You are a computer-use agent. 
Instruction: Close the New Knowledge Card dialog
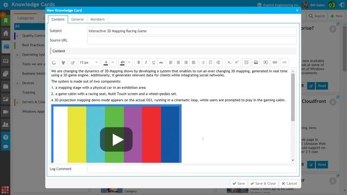point(297,10)
